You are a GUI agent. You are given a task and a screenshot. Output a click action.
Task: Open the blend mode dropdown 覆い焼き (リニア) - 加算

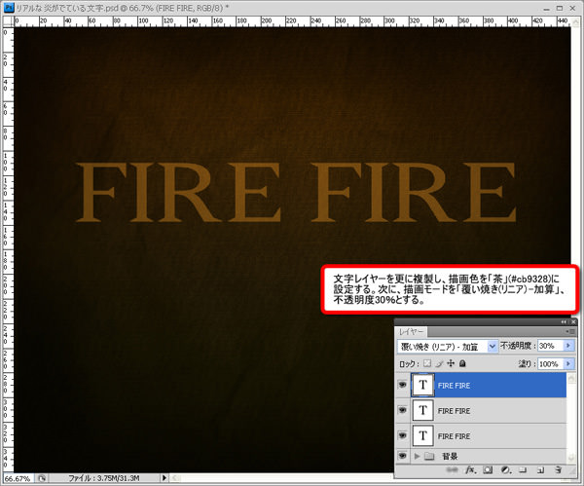(x=447, y=346)
